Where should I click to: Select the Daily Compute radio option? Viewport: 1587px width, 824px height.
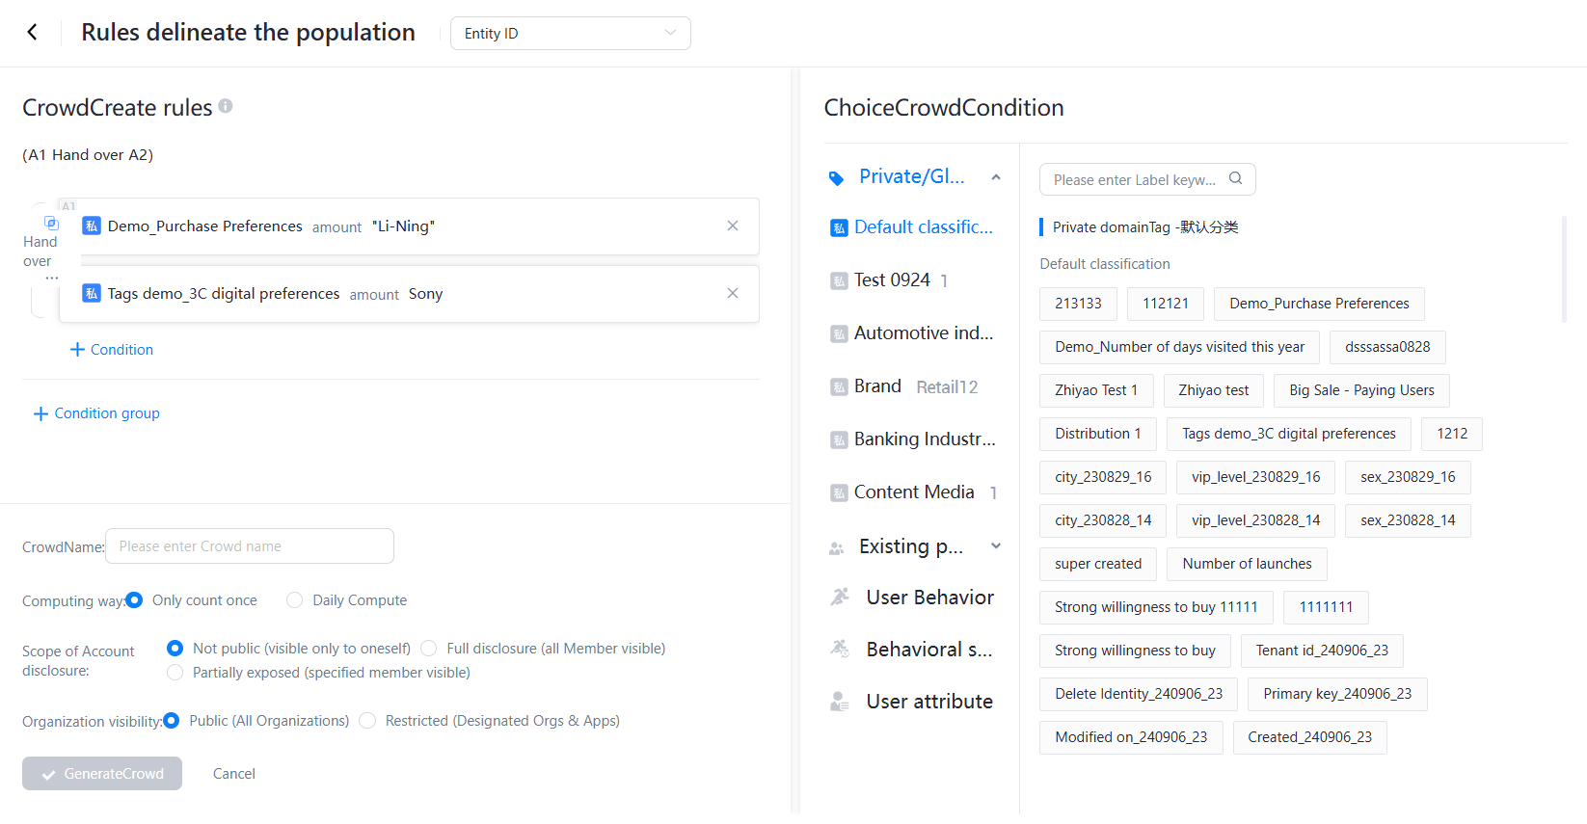(x=295, y=600)
